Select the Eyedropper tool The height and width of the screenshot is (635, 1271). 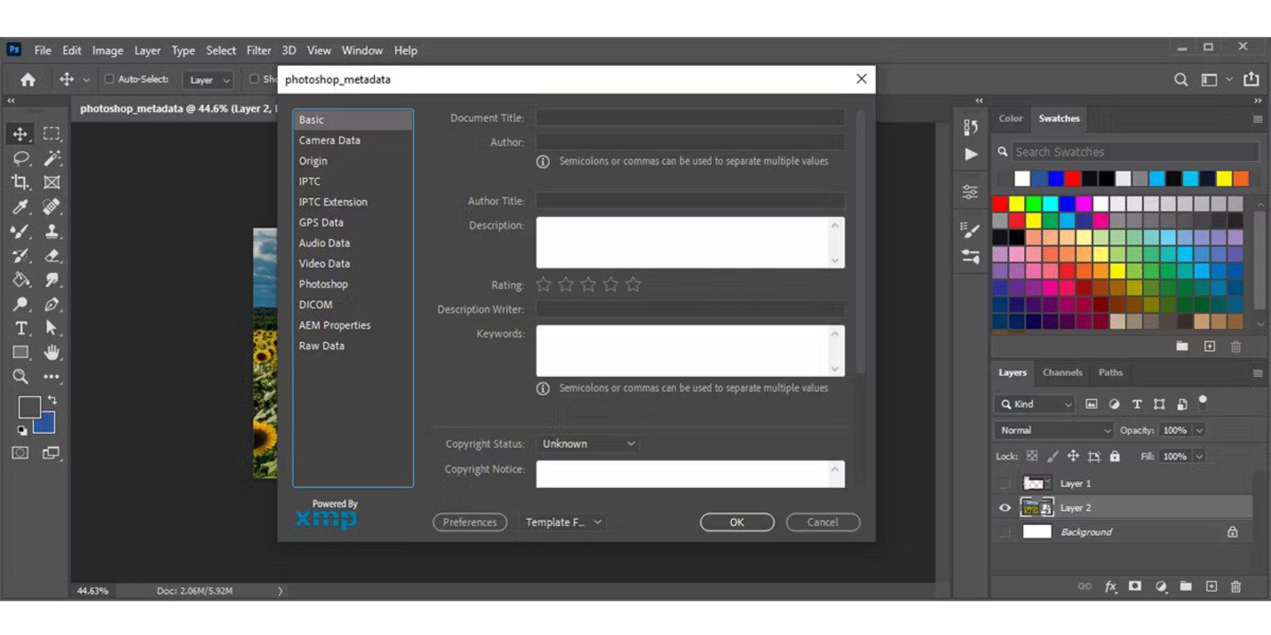21,207
